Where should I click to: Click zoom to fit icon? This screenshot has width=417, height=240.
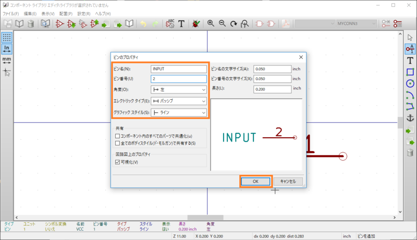[x=245, y=24]
